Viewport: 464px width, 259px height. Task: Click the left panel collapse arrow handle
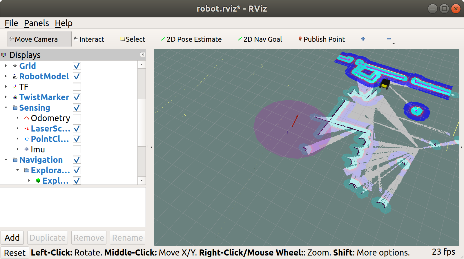(x=151, y=147)
